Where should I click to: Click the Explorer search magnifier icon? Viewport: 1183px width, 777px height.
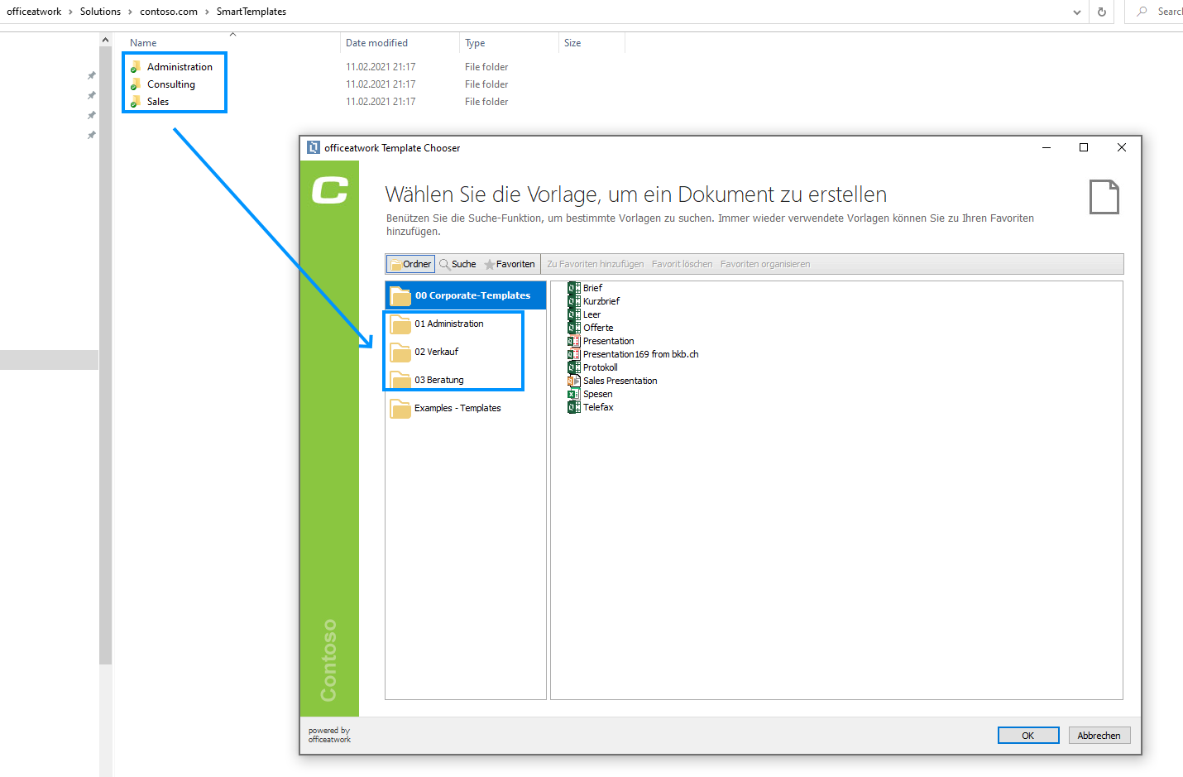pos(1142,12)
